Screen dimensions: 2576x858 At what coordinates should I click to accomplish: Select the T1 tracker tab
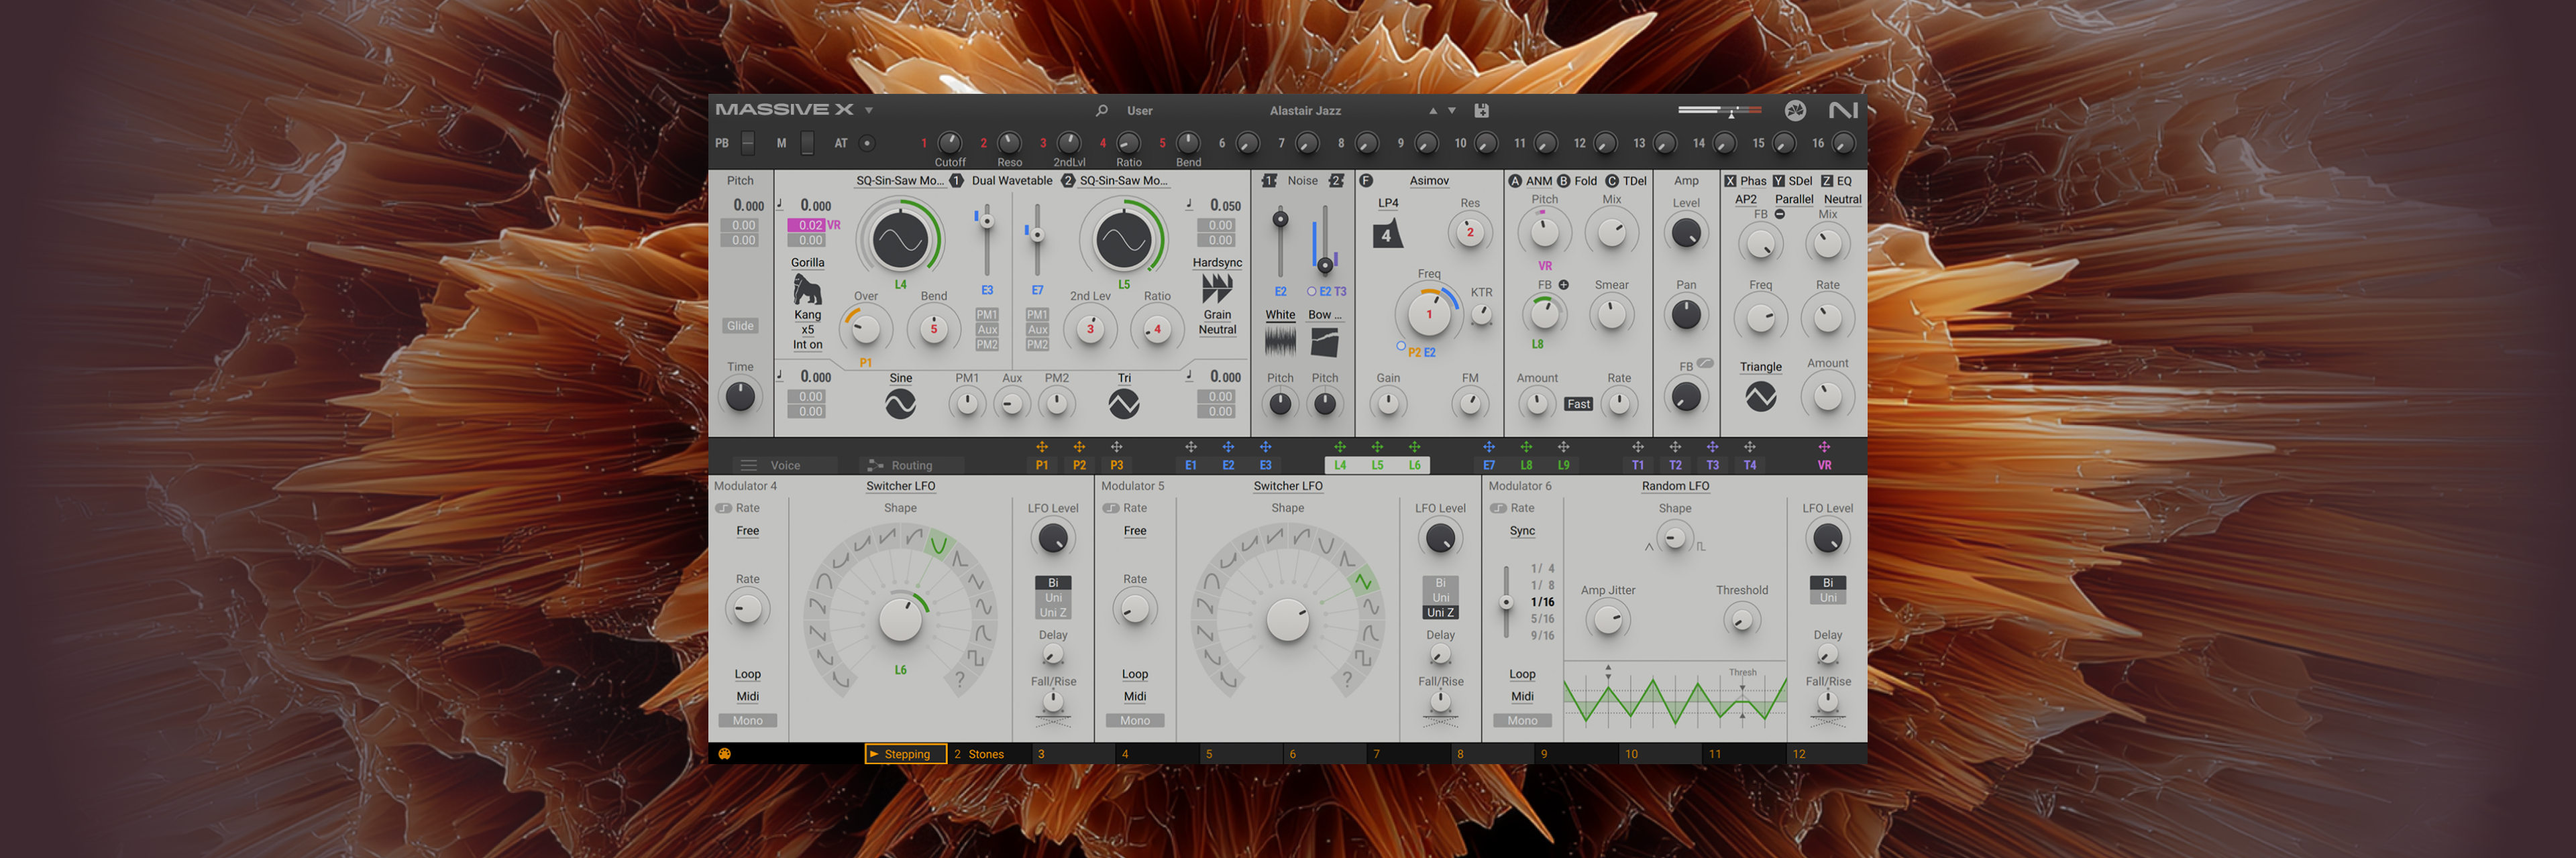coord(1638,465)
